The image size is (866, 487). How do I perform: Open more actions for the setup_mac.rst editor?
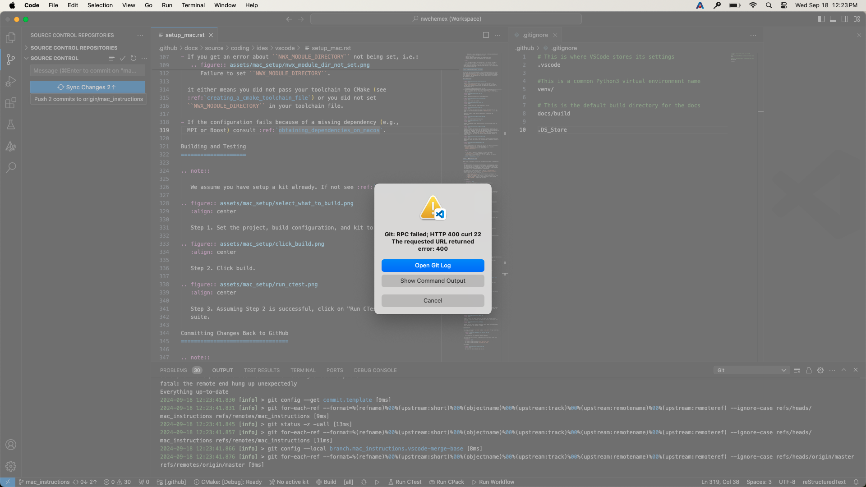497,35
